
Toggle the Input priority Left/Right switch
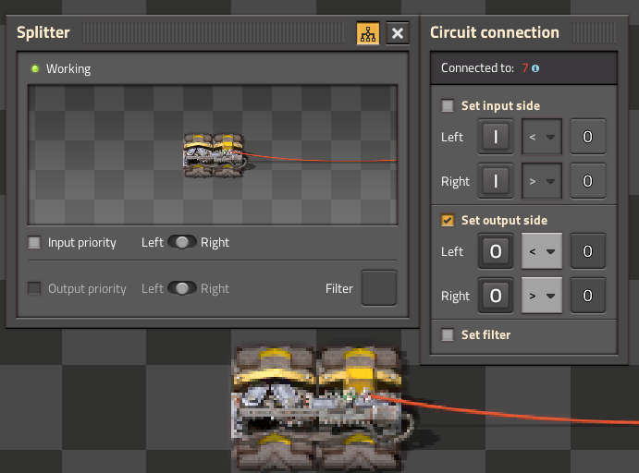(x=182, y=242)
